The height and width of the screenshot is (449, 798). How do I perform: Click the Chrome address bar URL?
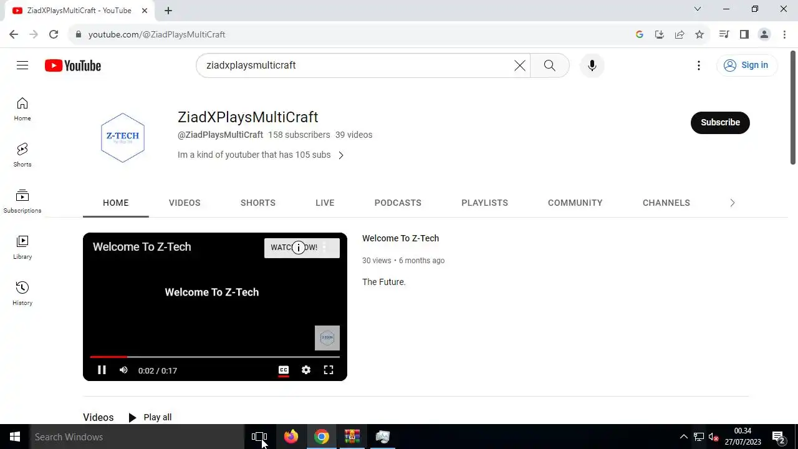coord(157,34)
